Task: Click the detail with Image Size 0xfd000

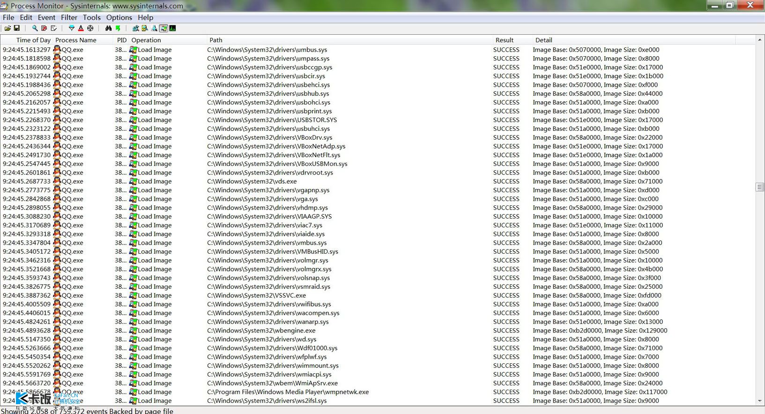Action: click(x=597, y=295)
